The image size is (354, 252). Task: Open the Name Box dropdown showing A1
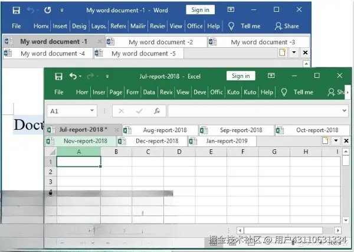pyautogui.click(x=92, y=110)
